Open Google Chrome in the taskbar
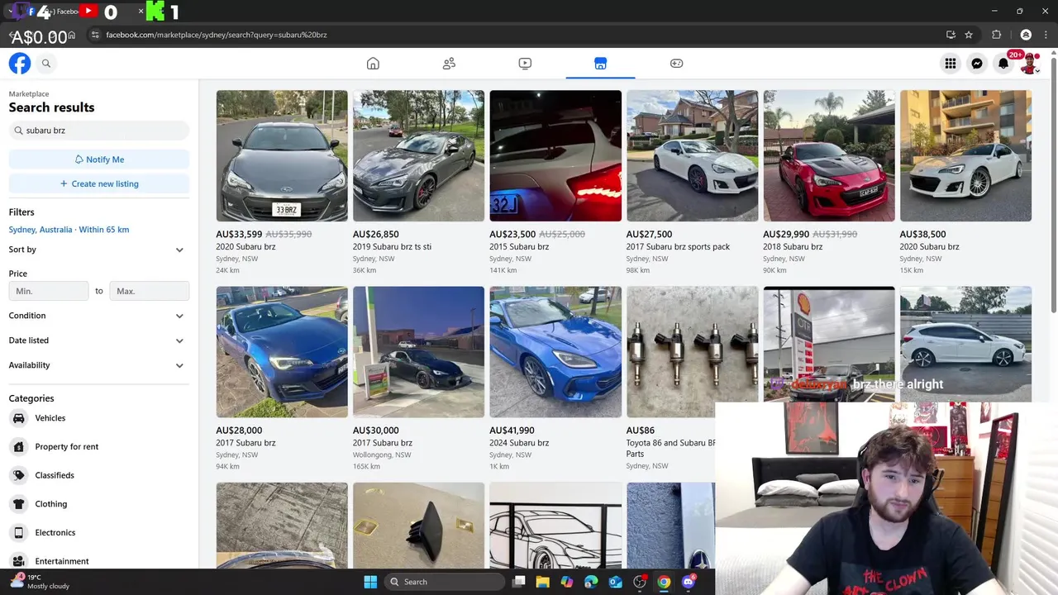1058x595 pixels. point(664,582)
